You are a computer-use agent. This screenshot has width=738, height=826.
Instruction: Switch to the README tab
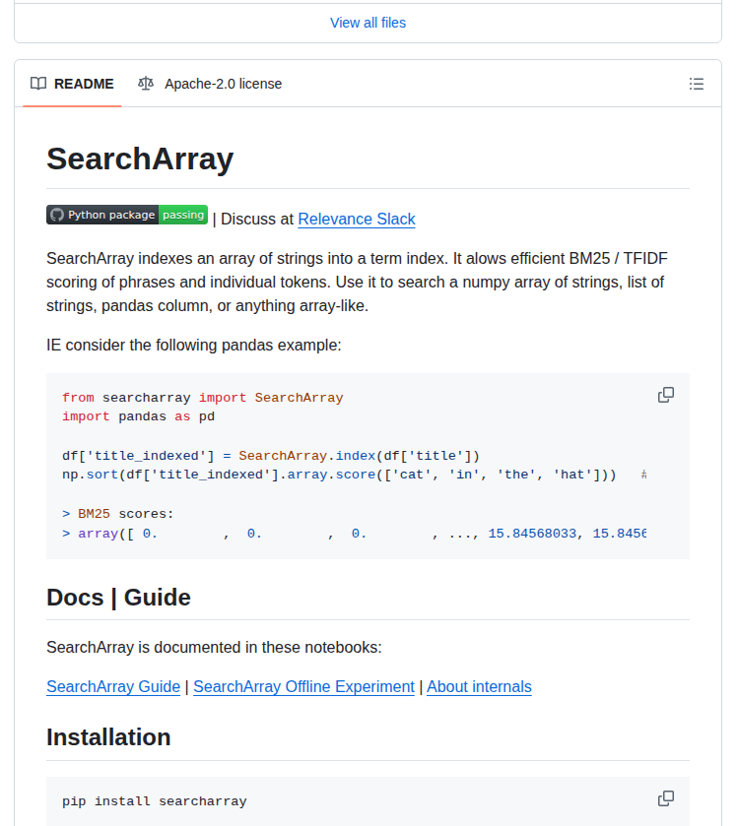point(72,84)
